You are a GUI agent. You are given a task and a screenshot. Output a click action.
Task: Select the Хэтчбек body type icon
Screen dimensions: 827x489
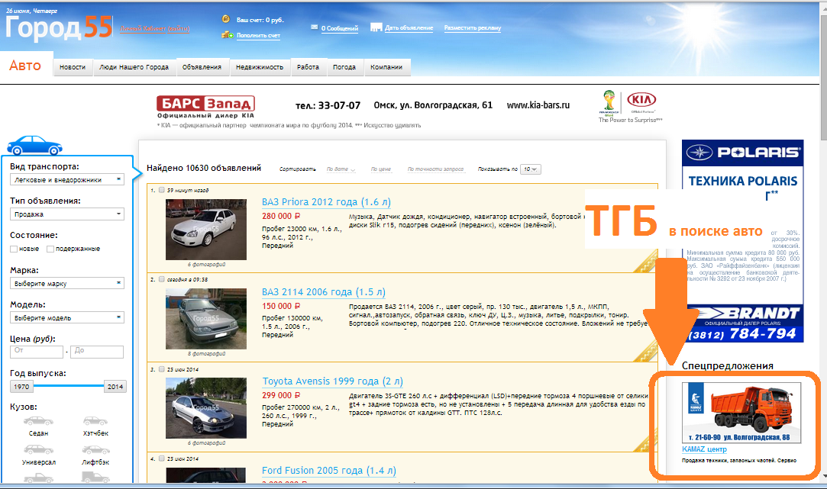click(x=95, y=421)
